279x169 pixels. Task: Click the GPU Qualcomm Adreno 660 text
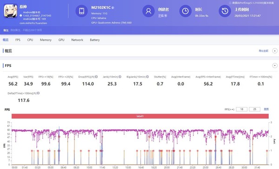coord(112,23)
